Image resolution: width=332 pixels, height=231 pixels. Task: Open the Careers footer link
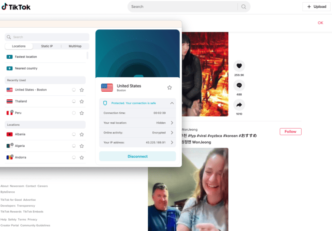[x=42, y=186]
